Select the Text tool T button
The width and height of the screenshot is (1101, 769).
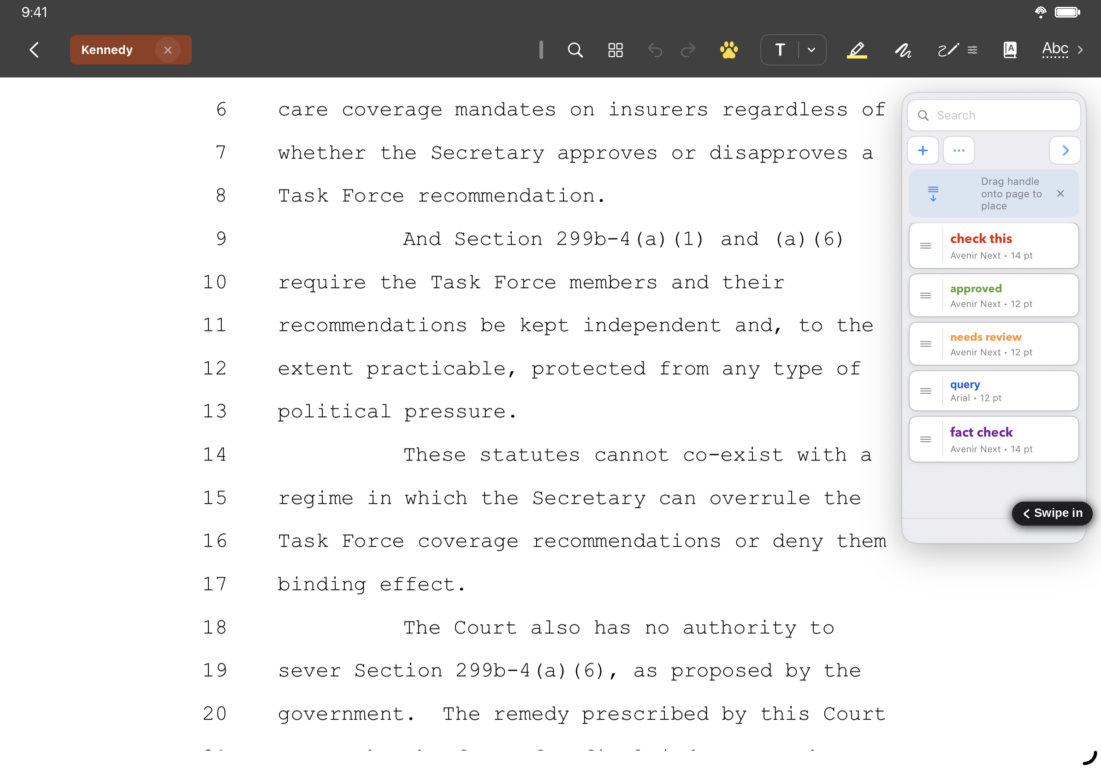[x=780, y=50]
